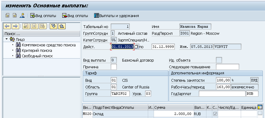Click the Причина input field

tap(114, 67)
